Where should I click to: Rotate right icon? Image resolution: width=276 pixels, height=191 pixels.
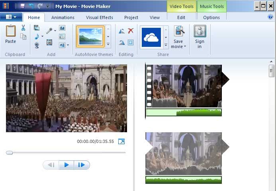(x=121, y=42)
